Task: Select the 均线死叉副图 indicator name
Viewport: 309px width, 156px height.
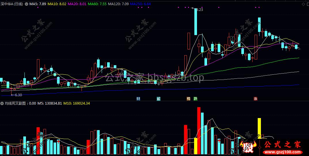Action: 15,103
